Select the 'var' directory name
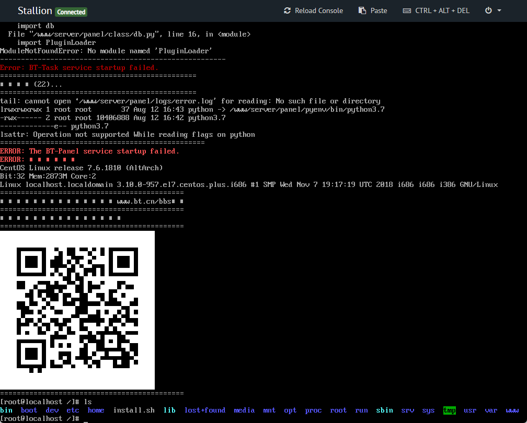Image resolution: width=527 pixels, height=423 pixels. pyautogui.click(x=491, y=410)
